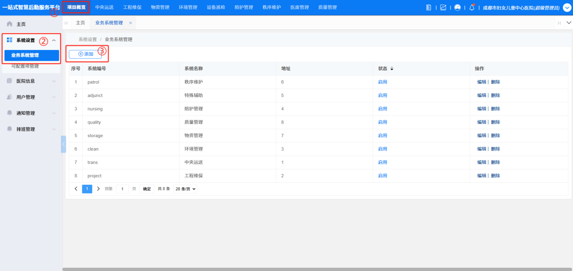Viewport: 573px width, 271px height.
Task: Click the horizontal scrollbar at bottom
Action: pos(317,269)
